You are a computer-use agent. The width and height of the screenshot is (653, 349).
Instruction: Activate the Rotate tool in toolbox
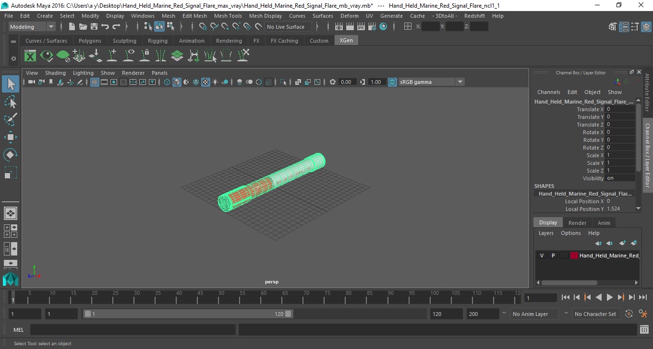pos(11,155)
